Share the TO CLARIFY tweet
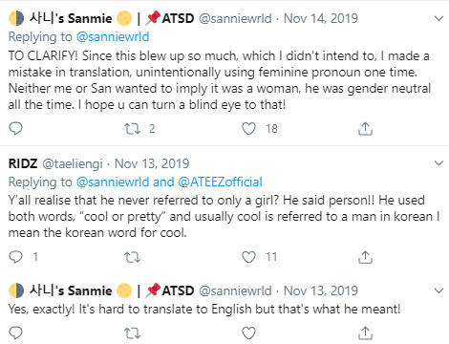This screenshot has width=449, height=344. 365,129
